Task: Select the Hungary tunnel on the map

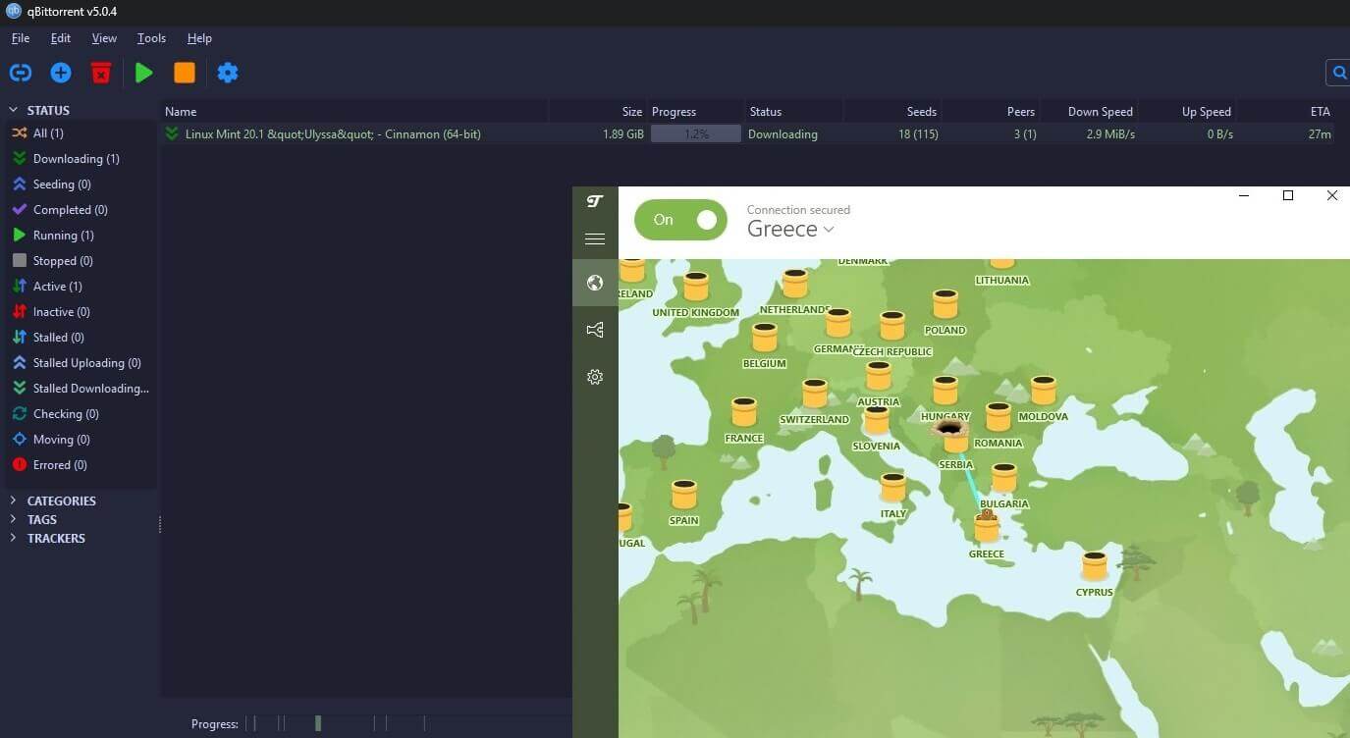Action: [x=945, y=390]
